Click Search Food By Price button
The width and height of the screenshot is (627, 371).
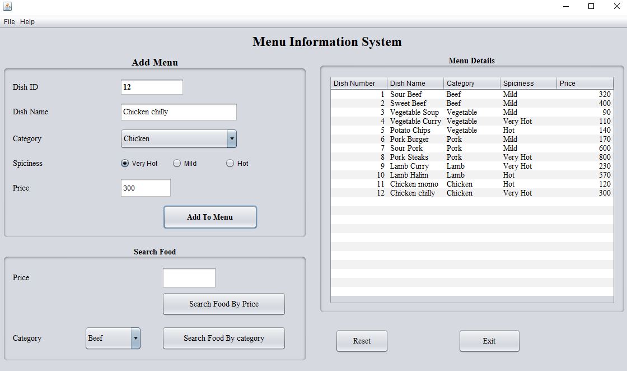223,304
